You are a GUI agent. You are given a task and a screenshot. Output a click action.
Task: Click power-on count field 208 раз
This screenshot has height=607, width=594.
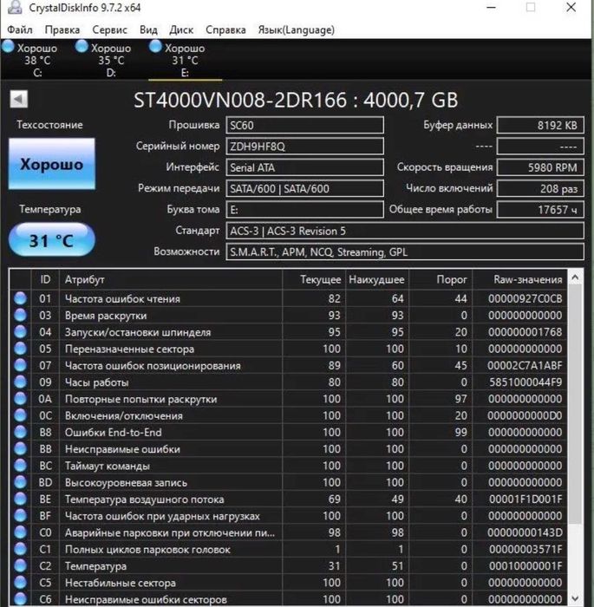540,188
